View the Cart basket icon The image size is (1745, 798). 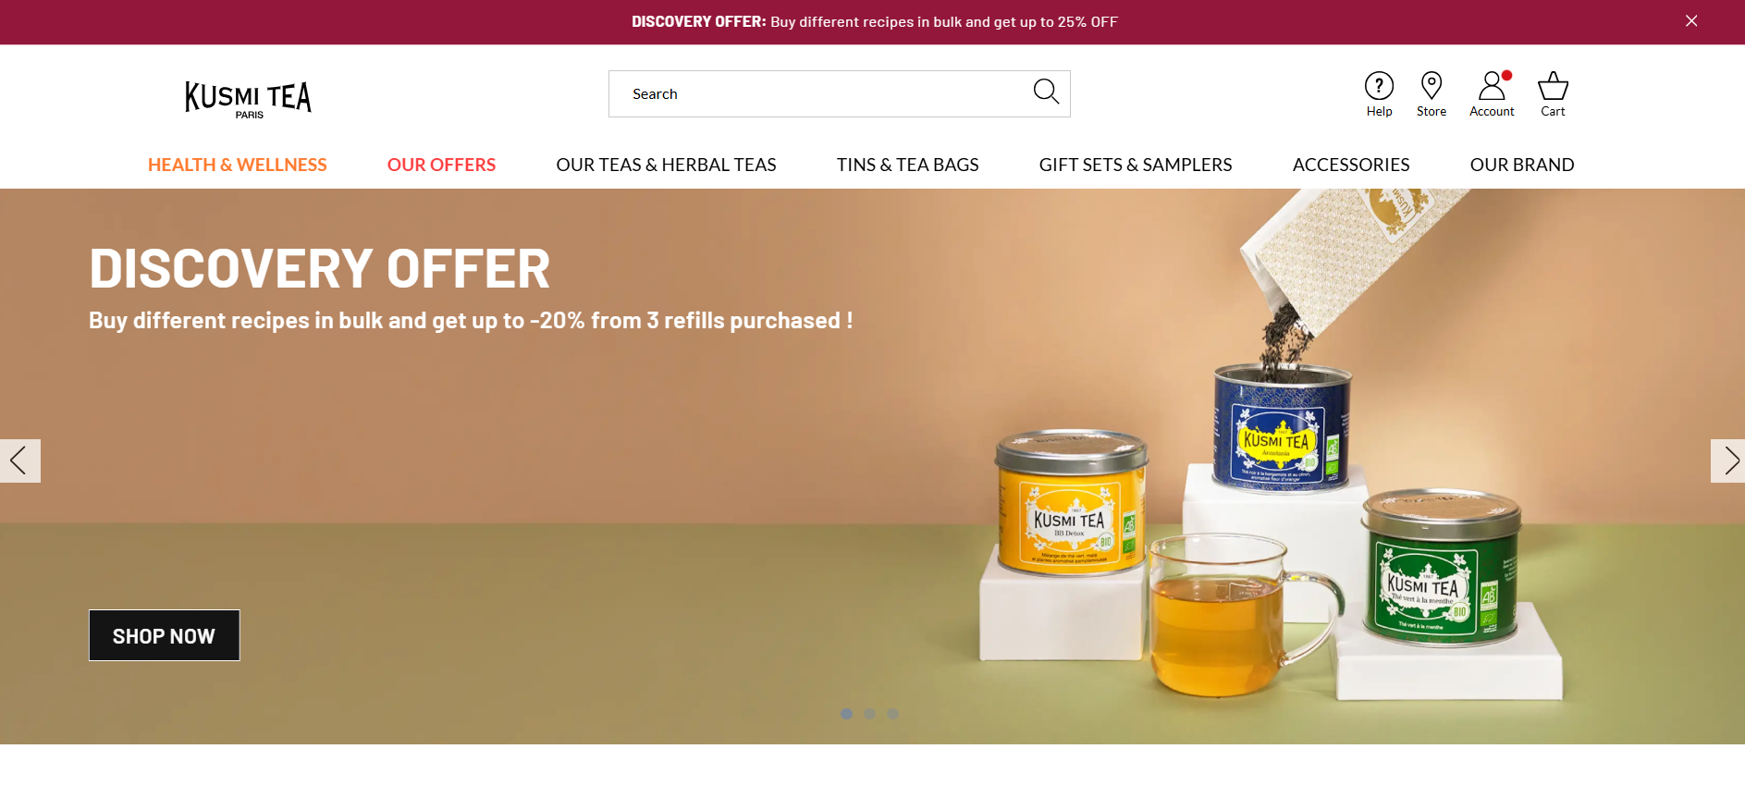1553,86
